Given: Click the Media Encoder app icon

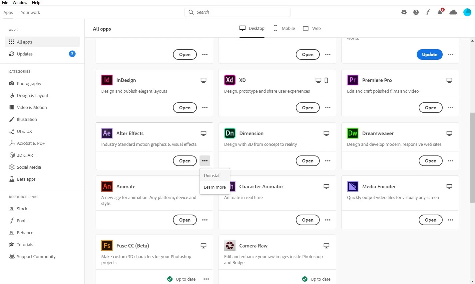Looking at the screenshot, I should point(352,186).
